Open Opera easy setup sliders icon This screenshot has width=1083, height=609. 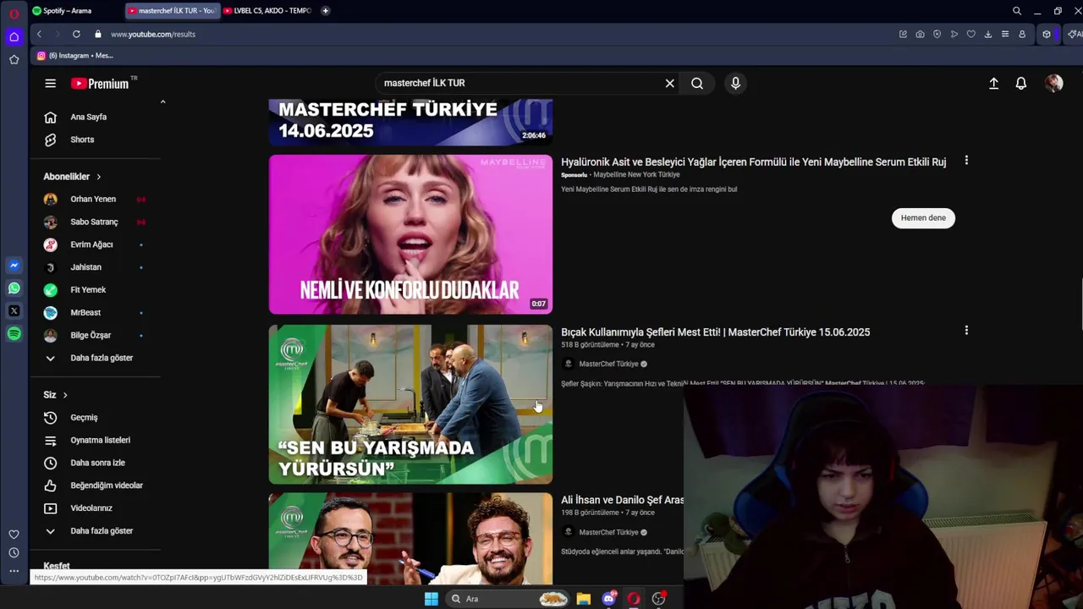(x=1004, y=34)
